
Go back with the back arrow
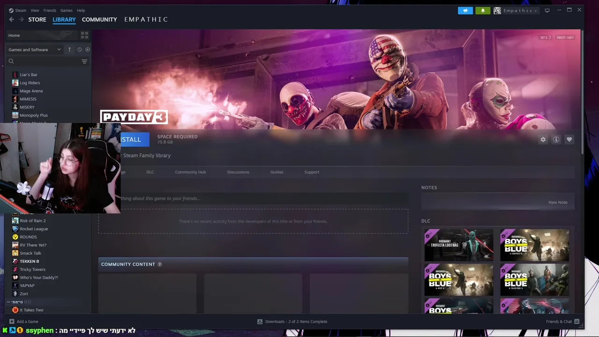pos(12,19)
